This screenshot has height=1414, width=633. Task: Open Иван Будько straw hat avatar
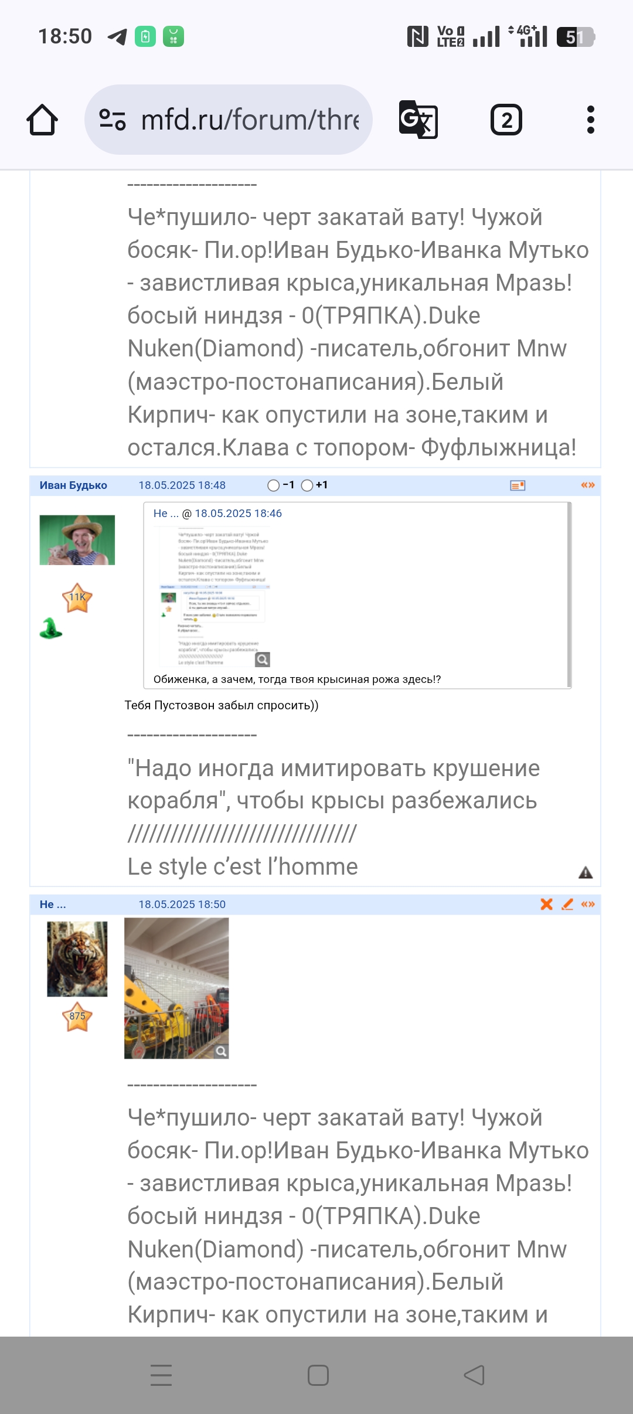(x=77, y=540)
